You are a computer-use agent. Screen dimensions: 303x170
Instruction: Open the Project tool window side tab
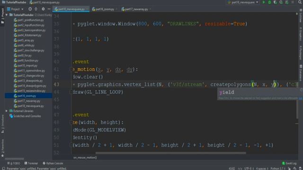[x=2, y=16]
